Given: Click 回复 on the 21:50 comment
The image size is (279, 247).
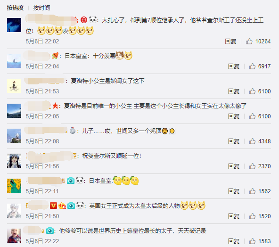Looking at the screenshot, I should pyautogui.click(x=234, y=216).
